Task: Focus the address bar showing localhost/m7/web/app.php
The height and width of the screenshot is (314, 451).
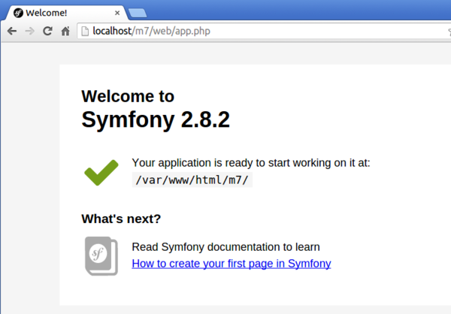Action: 263,31
